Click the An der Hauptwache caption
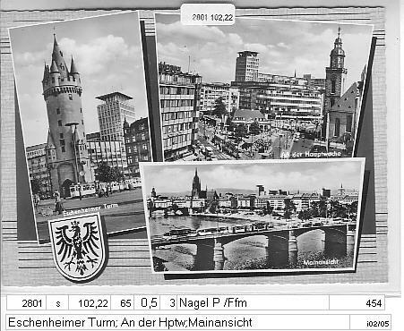Viewport: 404px width, 331px height. point(311,154)
